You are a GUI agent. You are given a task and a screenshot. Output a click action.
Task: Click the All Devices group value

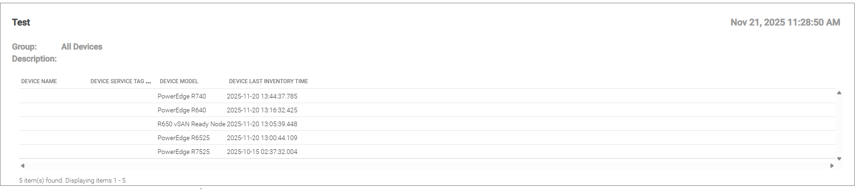point(82,47)
